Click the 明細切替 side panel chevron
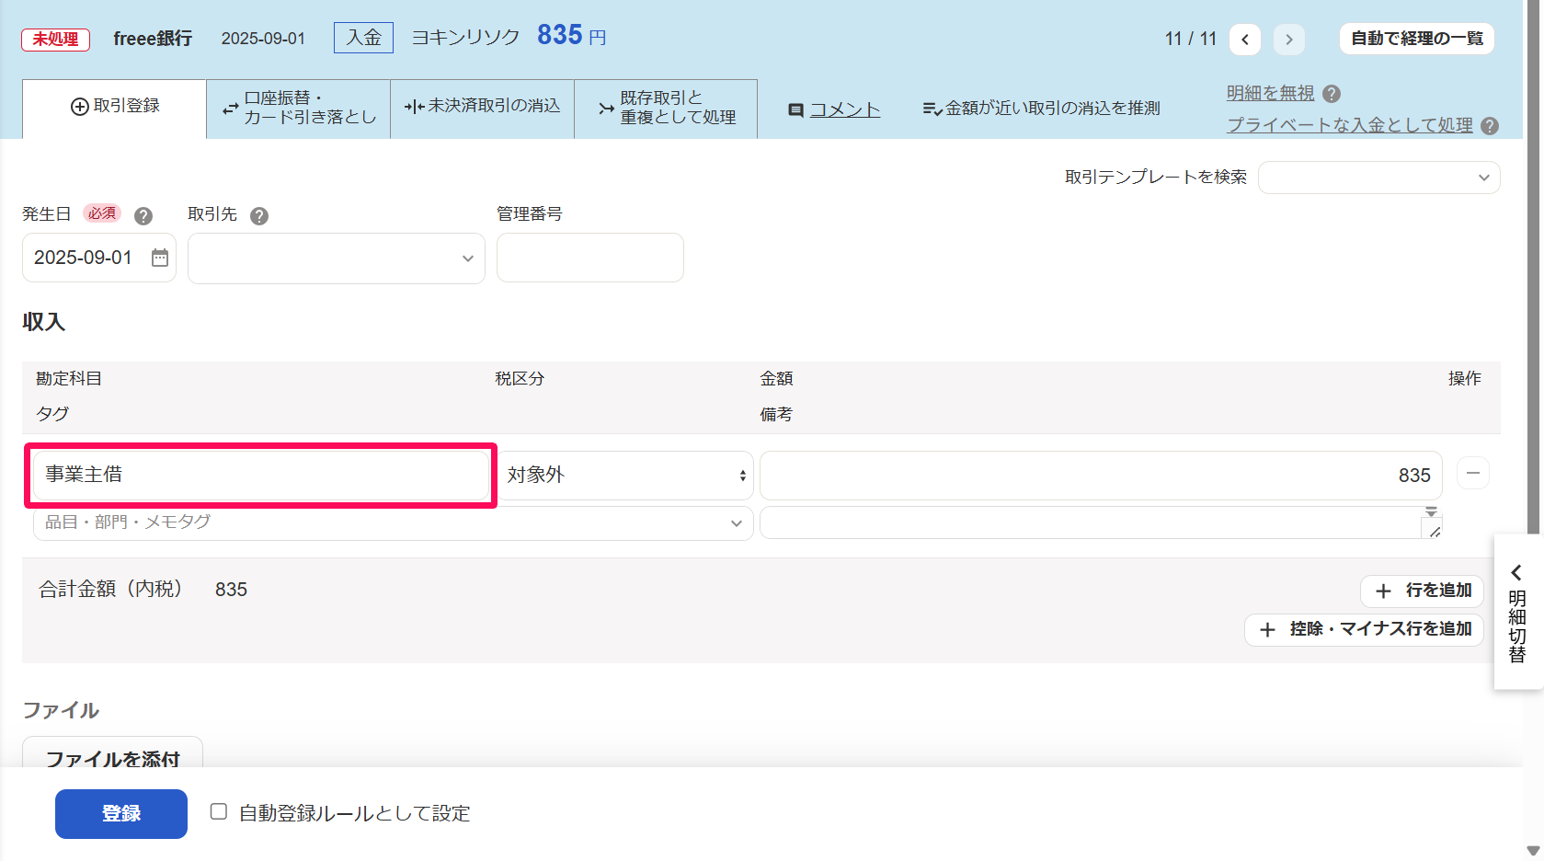1544x861 pixels. pyautogui.click(x=1516, y=572)
